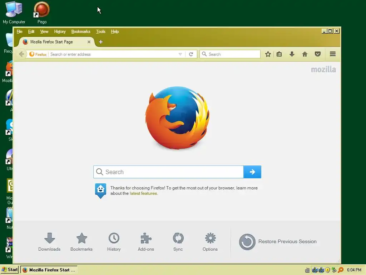Click Safely Remove Hardware tray icon
Screen dimensions: 366x275
click(x=334, y=270)
